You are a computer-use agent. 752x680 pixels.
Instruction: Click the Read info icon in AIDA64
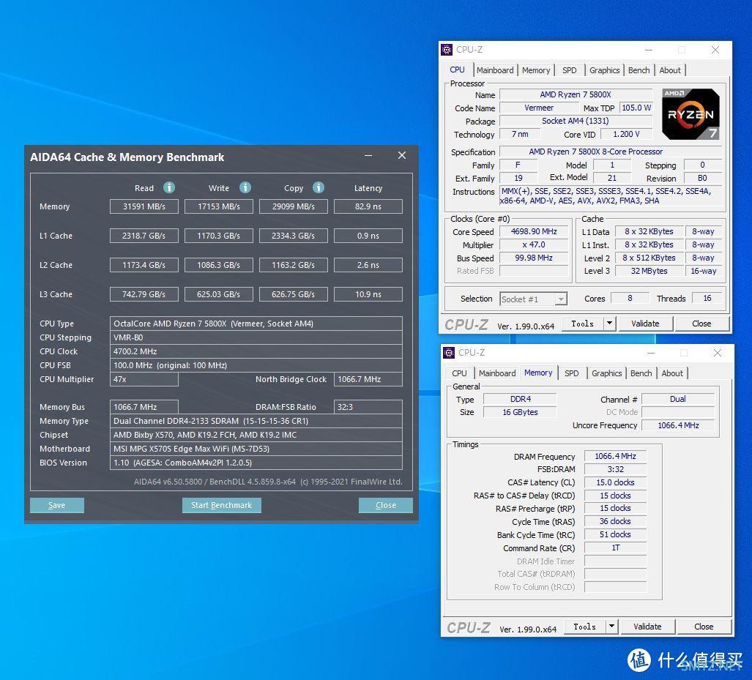[169, 187]
